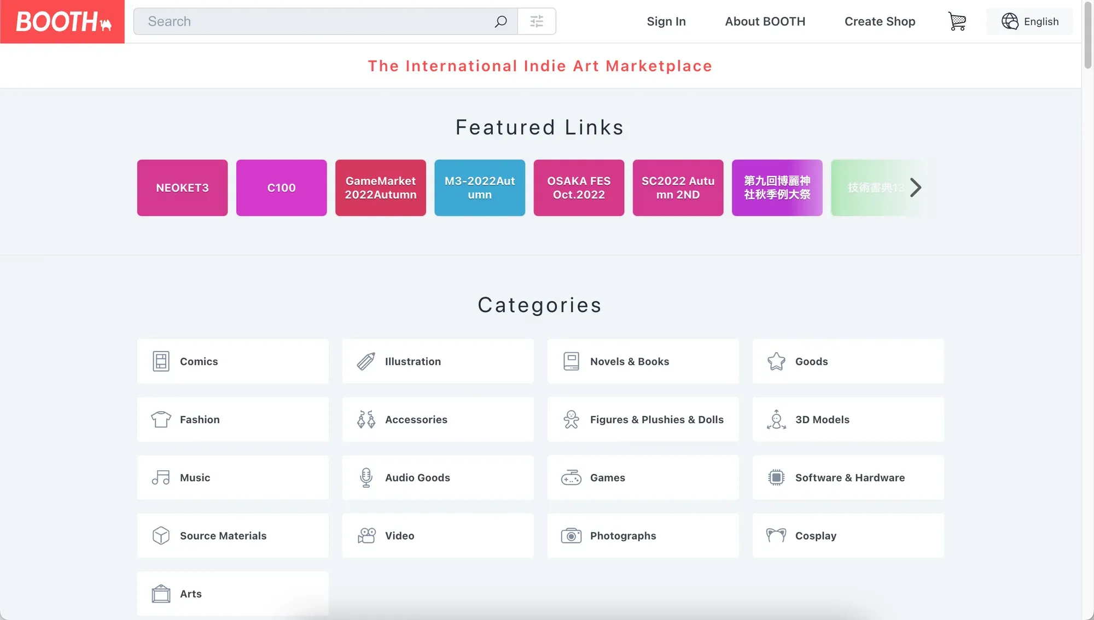Open the 第九回博麗神社秋季例大祭 link

(x=777, y=188)
